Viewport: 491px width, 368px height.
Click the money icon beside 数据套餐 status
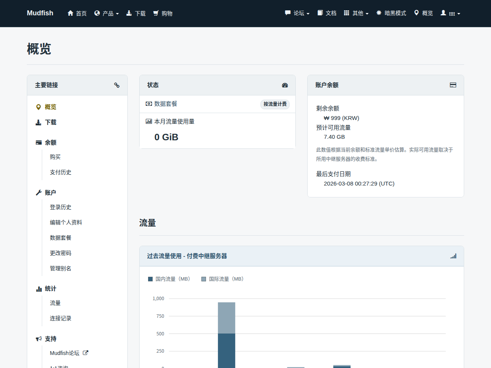click(x=149, y=104)
